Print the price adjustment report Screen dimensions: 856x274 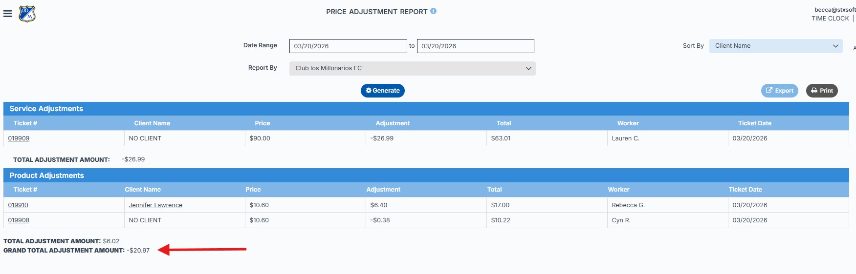[822, 91]
